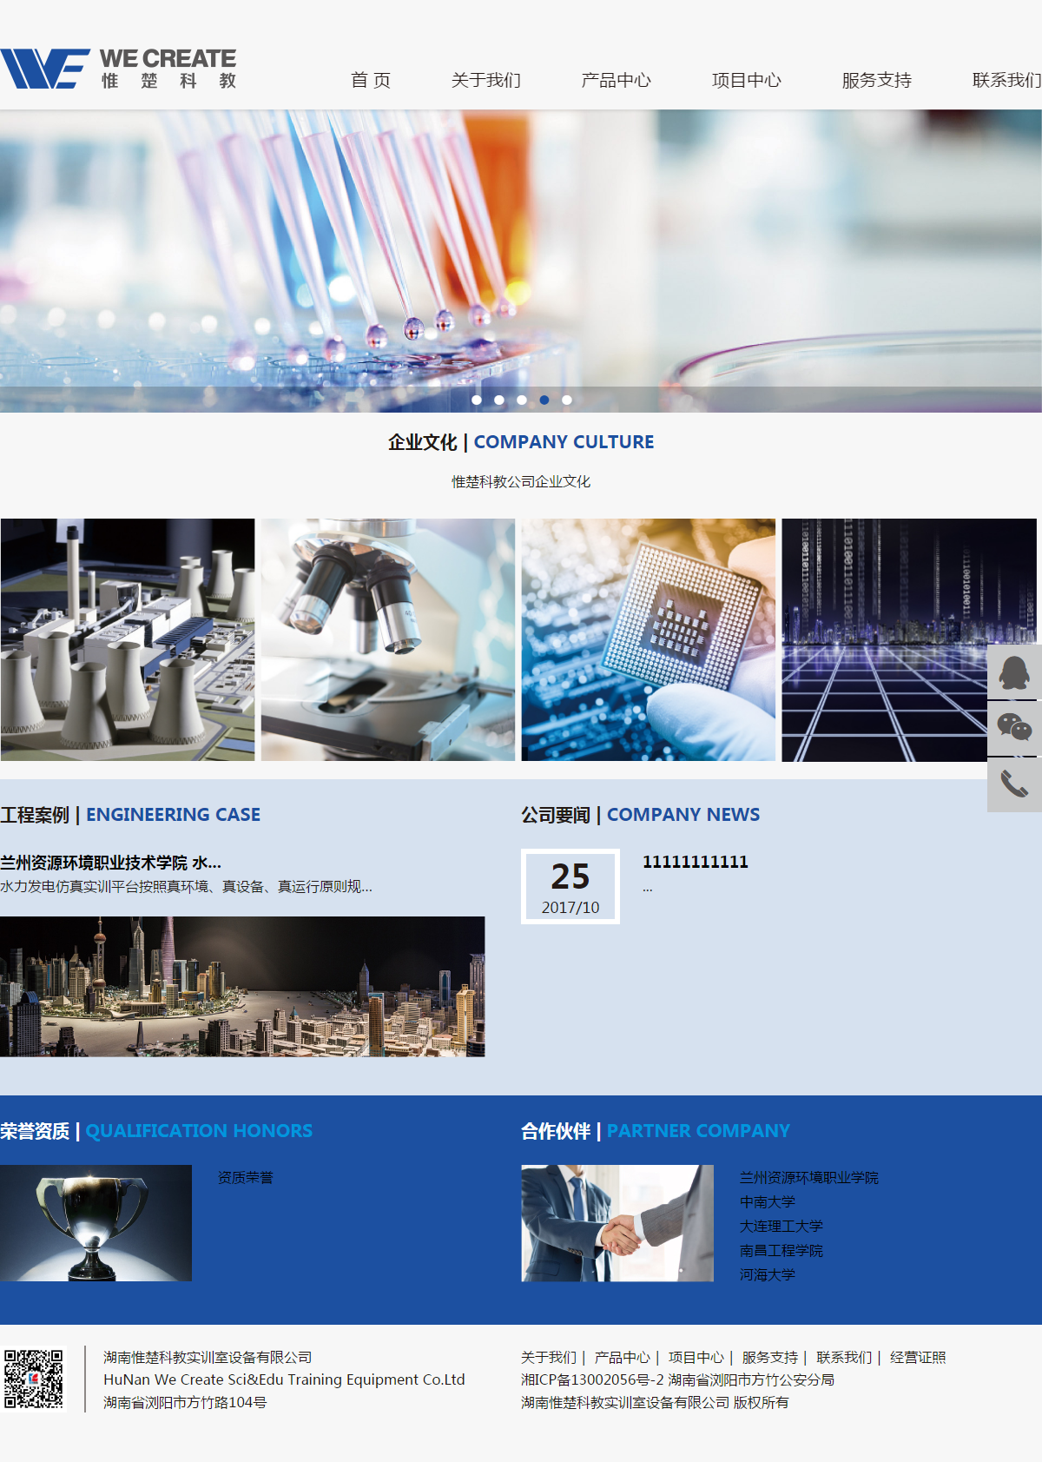
Task: Open partner 兰州资源环境职业学院
Action: click(x=809, y=1178)
